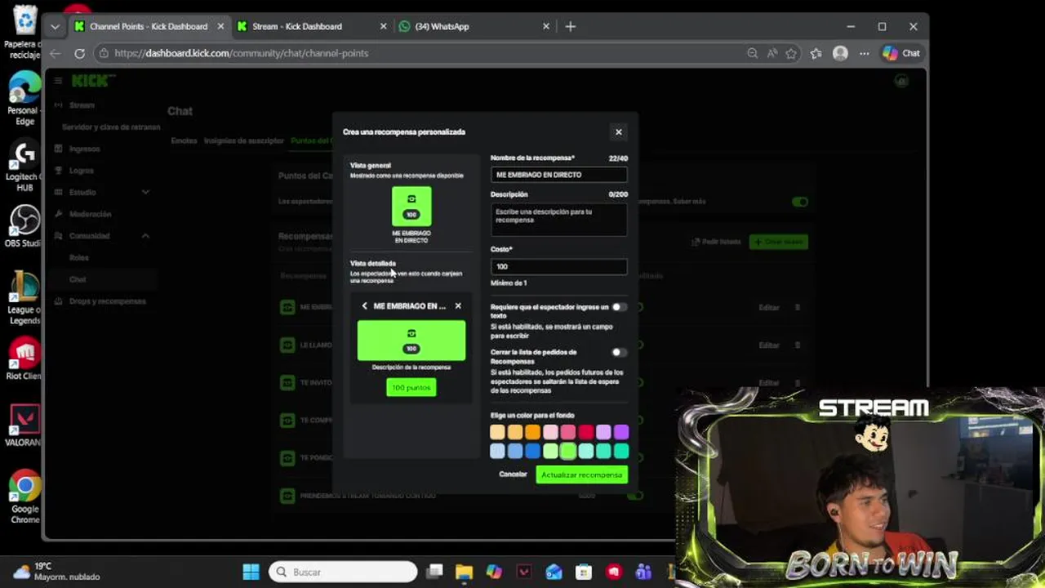Image resolution: width=1045 pixels, height=588 pixels.
Task: Toggle 'Cerrar la lista de pedidos de Recompensas'
Action: click(619, 352)
